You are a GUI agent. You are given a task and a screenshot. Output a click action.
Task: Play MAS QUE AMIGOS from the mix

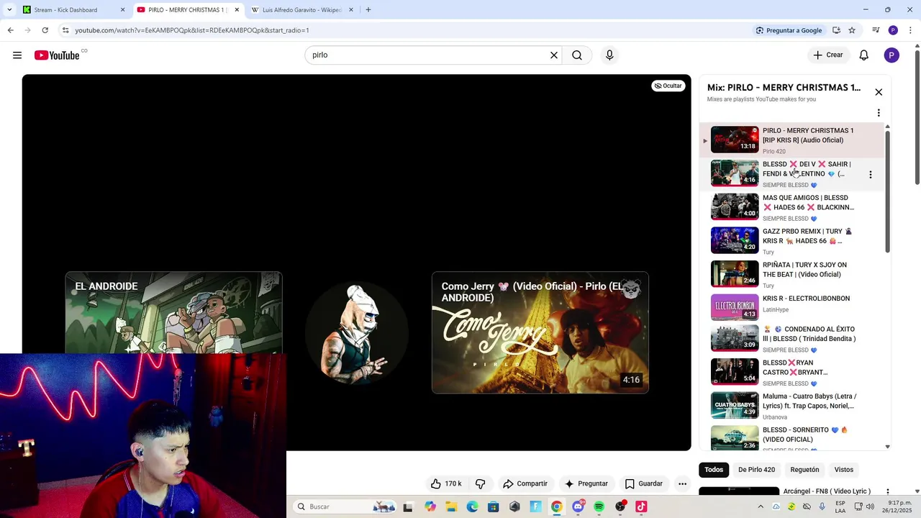point(791,207)
